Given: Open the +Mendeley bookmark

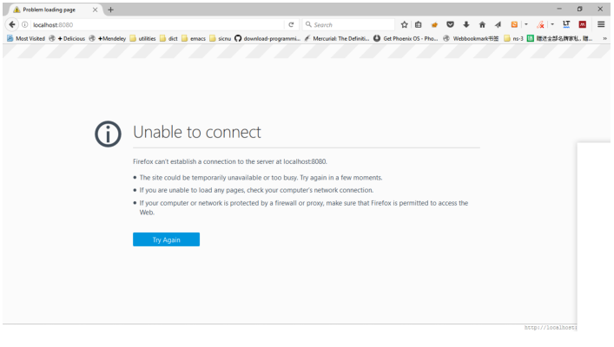Looking at the screenshot, I should click(108, 38).
